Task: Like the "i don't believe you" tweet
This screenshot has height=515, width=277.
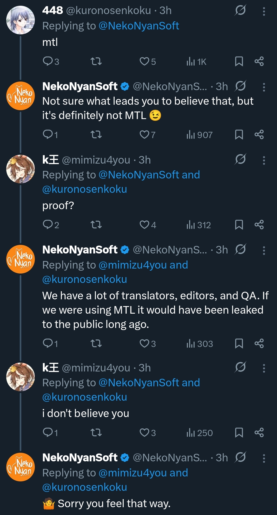Action: (144, 433)
